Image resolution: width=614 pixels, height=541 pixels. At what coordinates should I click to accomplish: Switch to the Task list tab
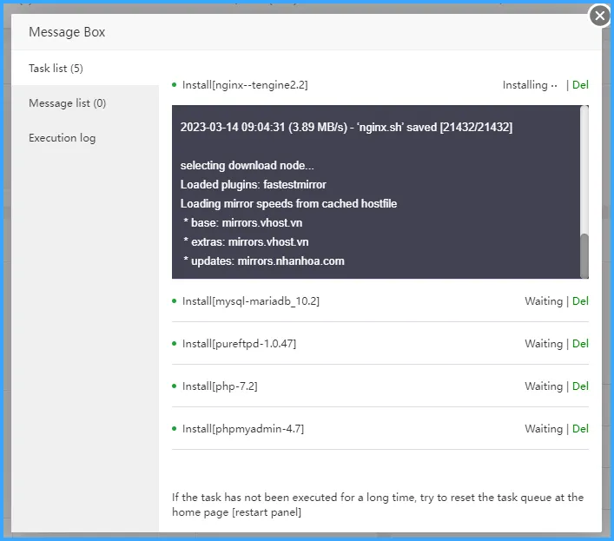click(56, 69)
